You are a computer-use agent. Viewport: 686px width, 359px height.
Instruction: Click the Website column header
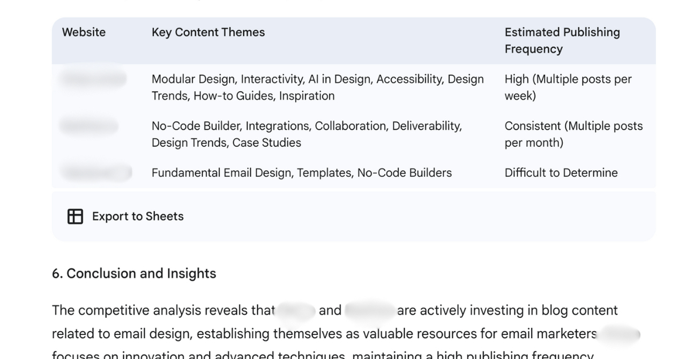tap(84, 32)
